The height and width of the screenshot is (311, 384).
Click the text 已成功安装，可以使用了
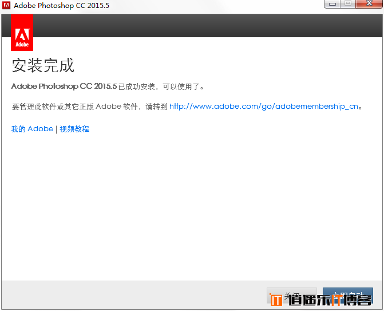(x=161, y=86)
